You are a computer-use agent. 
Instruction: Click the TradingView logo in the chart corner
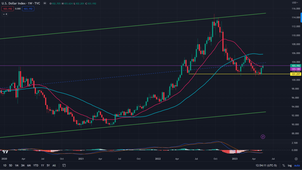[5, 151]
